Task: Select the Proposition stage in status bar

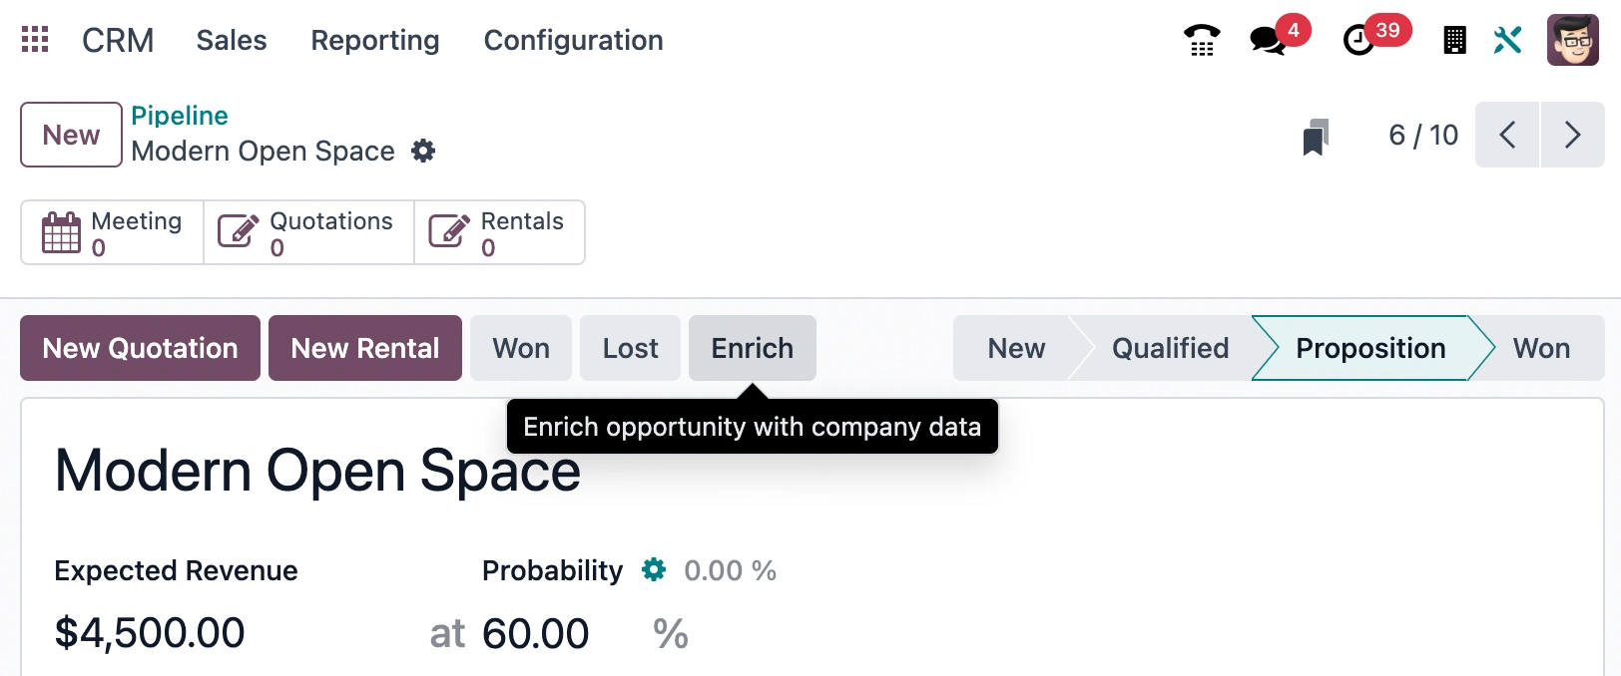Action: pyautogui.click(x=1370, y=348)
